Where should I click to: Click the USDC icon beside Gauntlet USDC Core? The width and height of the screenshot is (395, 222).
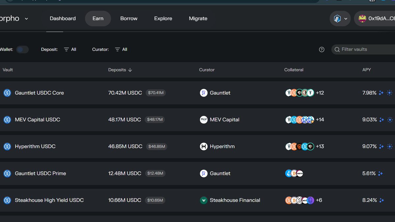(x=7, y=93)
